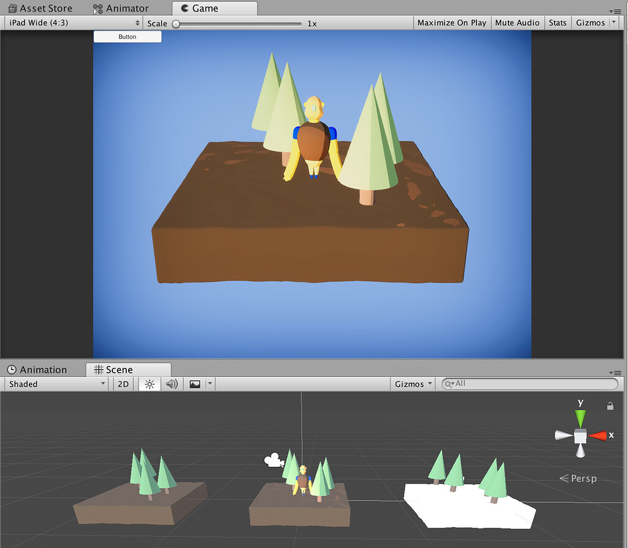Screen dimensions: 628x548
Task: Toggle scene audio with the speaker icon
Action: 170,384
